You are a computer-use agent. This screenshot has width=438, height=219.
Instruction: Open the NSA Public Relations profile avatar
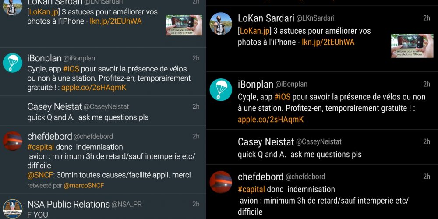click(x=13, y=209)
